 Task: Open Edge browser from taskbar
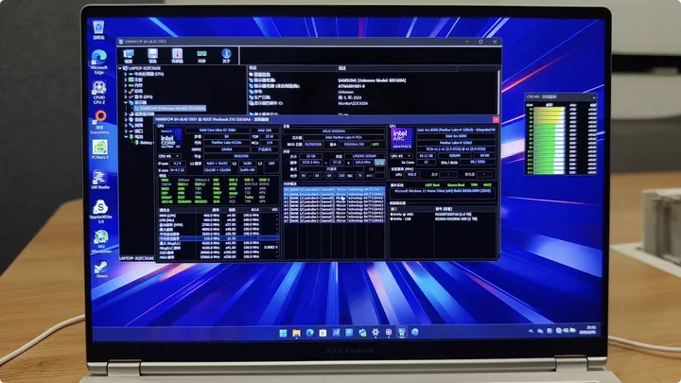tap(309, 333)
